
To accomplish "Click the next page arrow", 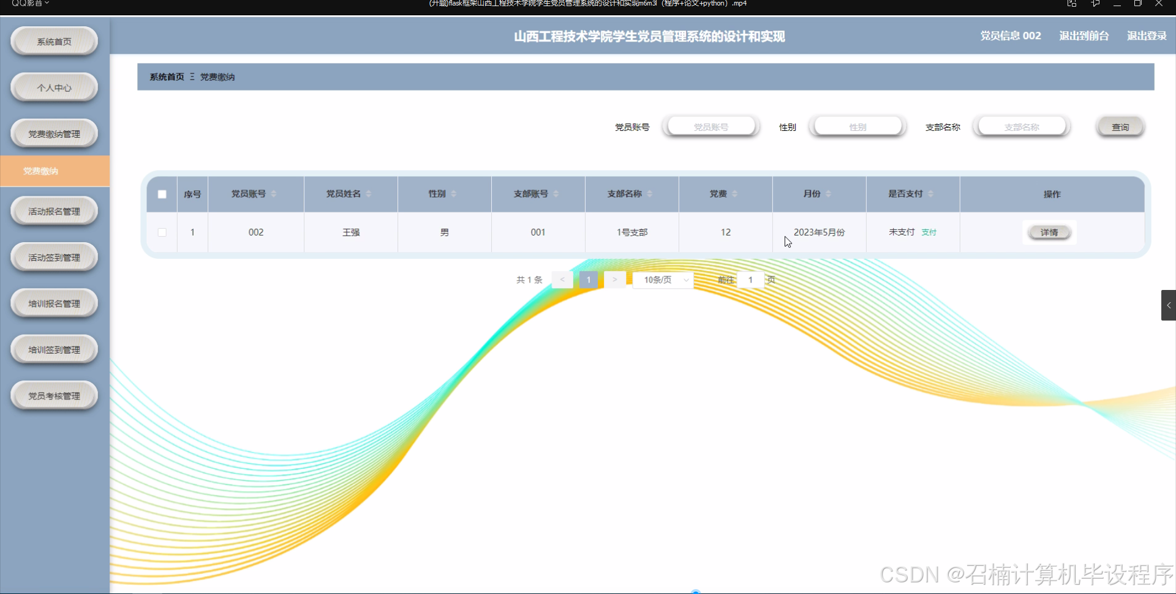I will (x=615, y=280).
